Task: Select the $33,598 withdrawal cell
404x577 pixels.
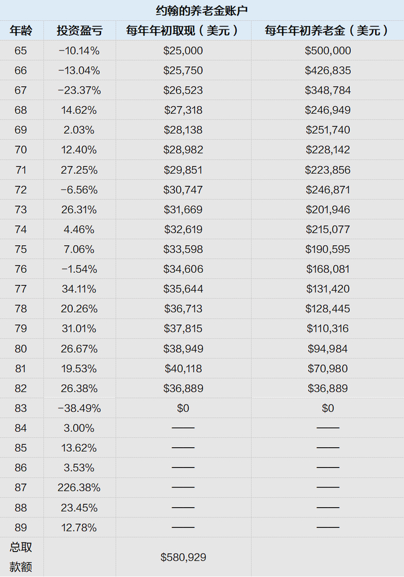Action: (183, 249)
